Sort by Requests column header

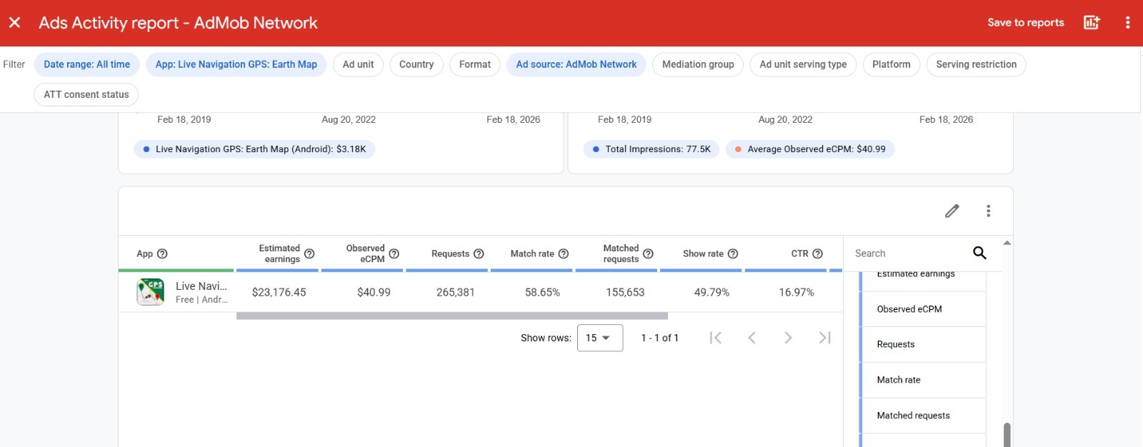coord(450,253)
